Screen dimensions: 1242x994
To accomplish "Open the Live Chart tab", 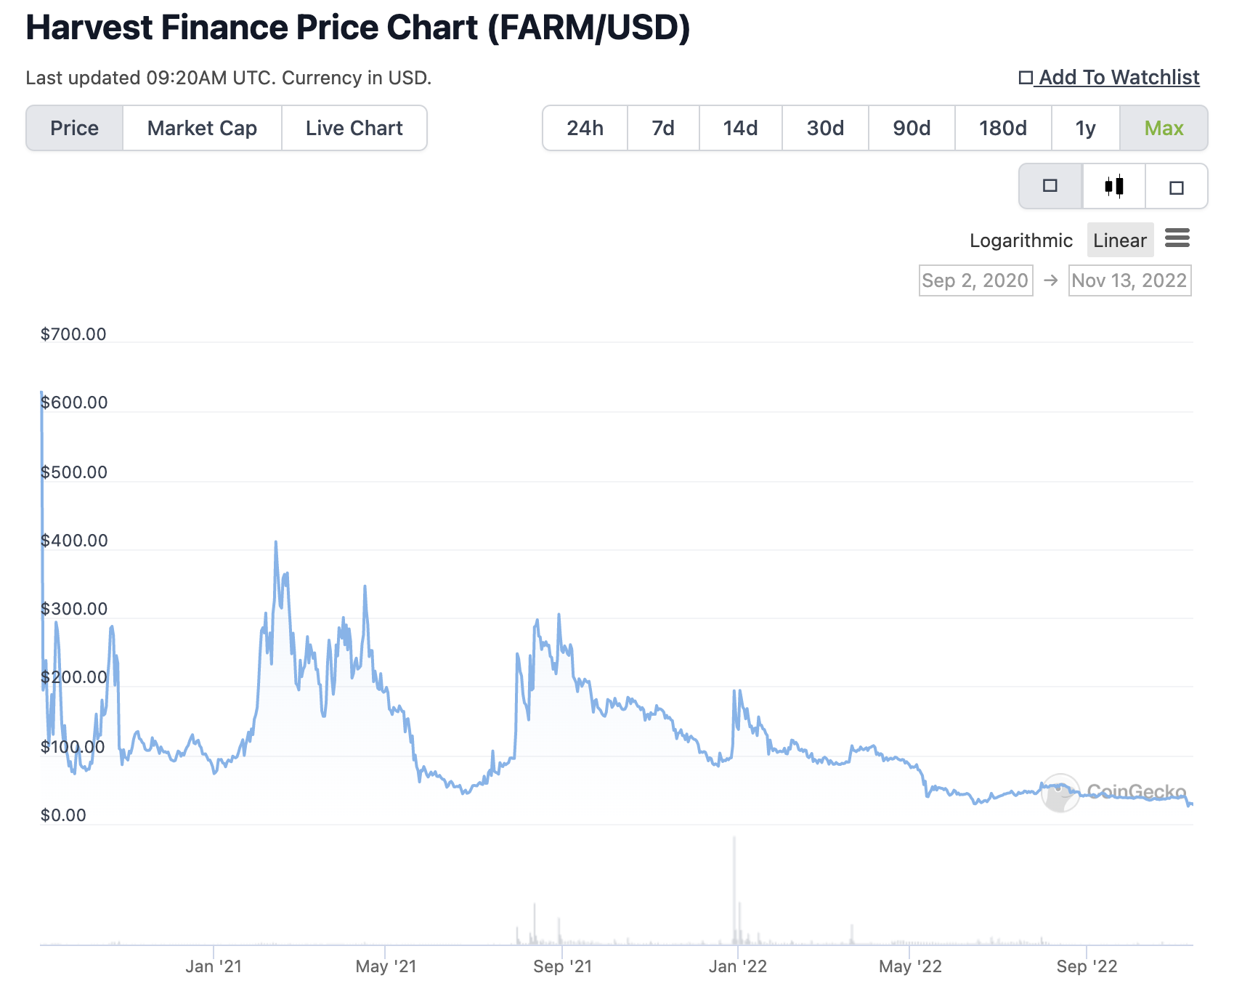I will click(x=354, y=128).
